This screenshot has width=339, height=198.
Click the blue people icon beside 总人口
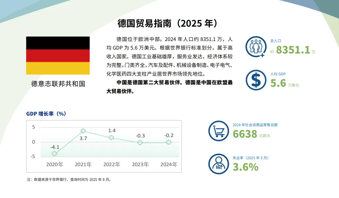pyautogui.click(x=256, y=46)
